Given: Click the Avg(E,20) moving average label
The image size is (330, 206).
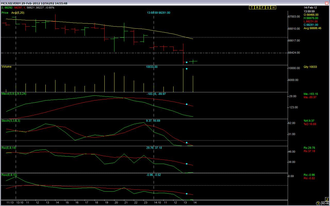Looking at the screenshot, I should point(18,13).
